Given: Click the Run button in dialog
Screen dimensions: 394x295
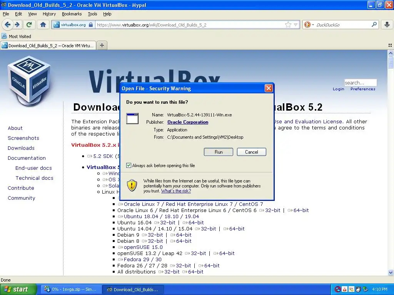Looking at the screenshot, I should coord(219,152).
